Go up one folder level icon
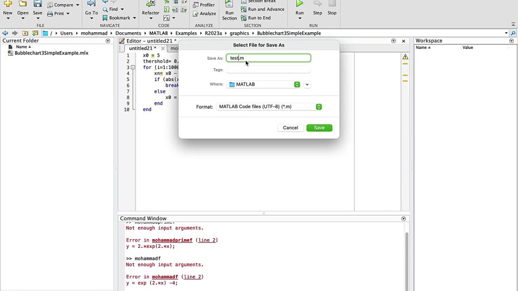The width and height of the screenshot is (518, 291). coord(25,33)
